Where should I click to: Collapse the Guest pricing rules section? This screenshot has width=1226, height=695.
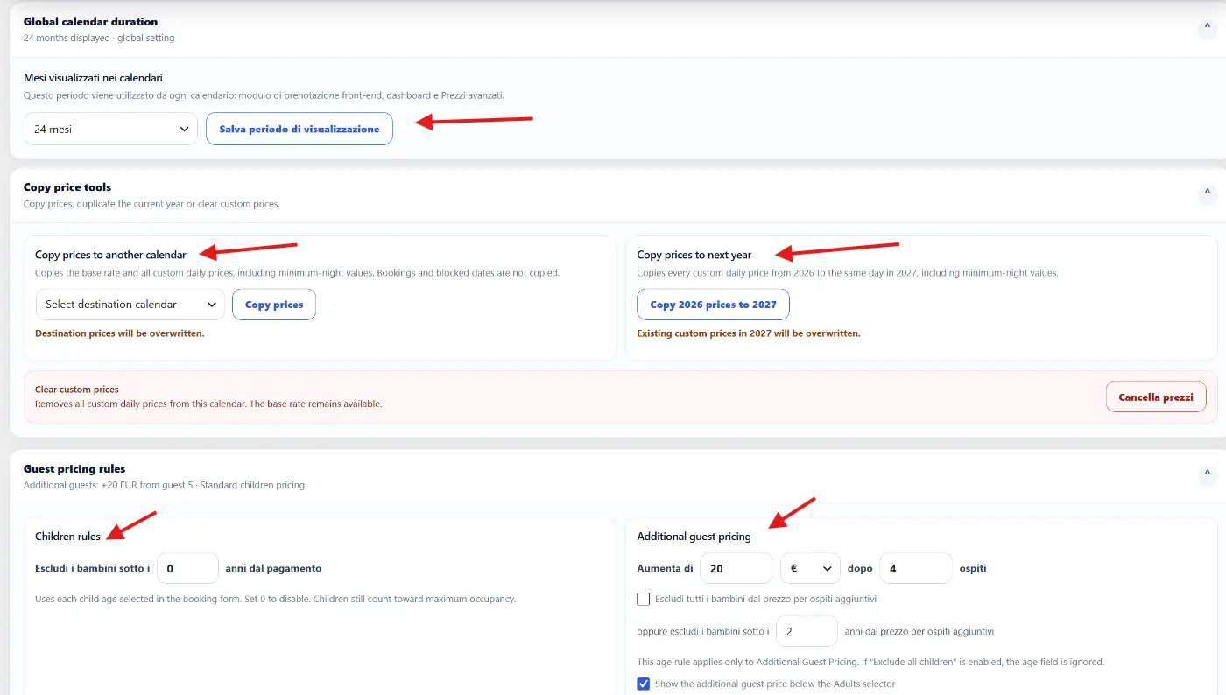point(1208,476)
